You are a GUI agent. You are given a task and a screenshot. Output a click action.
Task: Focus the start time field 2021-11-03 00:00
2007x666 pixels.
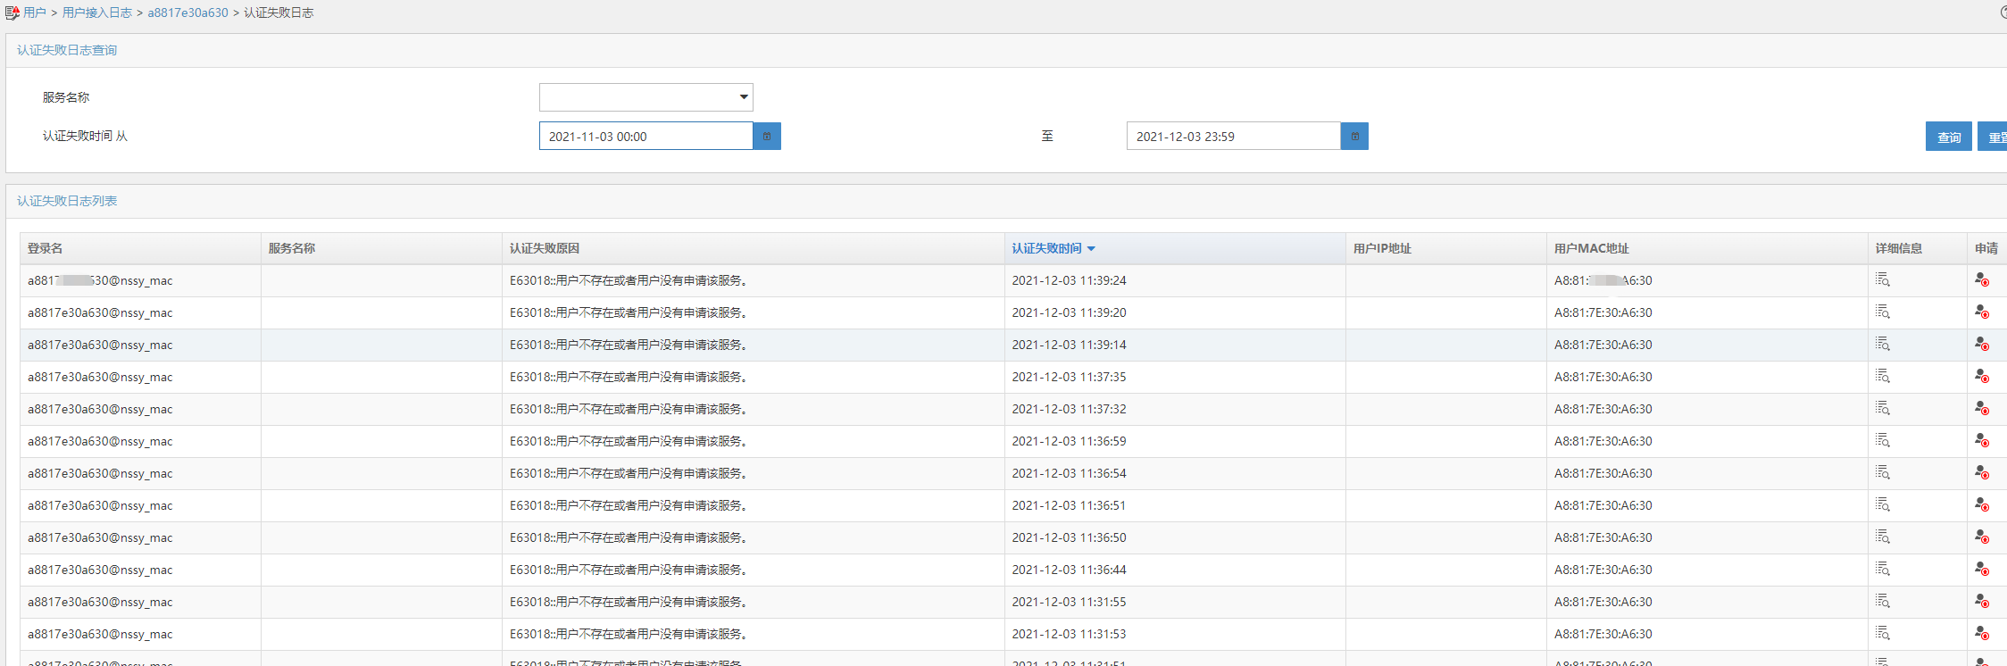[x=646, y=136]
